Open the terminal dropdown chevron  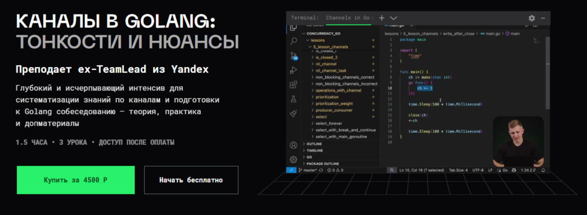pos(394,18)
